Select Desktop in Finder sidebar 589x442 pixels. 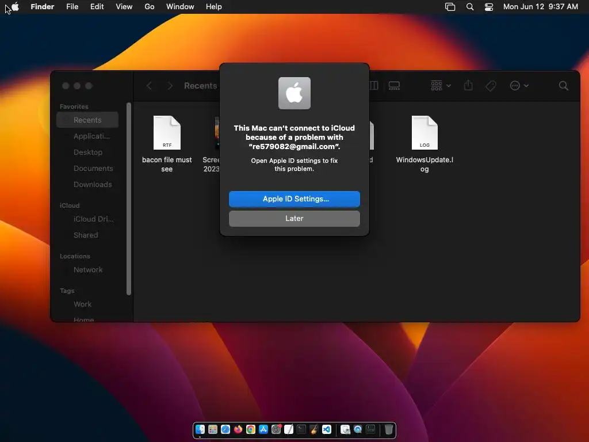87,152
